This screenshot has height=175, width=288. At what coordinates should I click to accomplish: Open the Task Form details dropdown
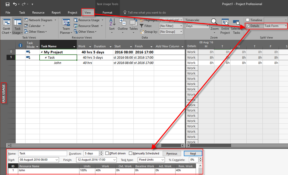tap(286, 26)
